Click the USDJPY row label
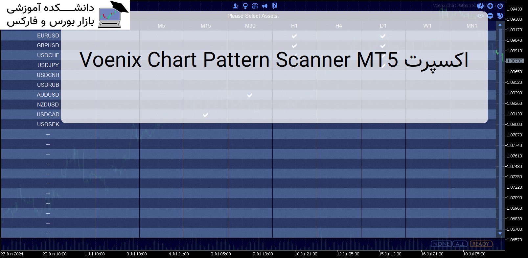 (x=48, y=65)
